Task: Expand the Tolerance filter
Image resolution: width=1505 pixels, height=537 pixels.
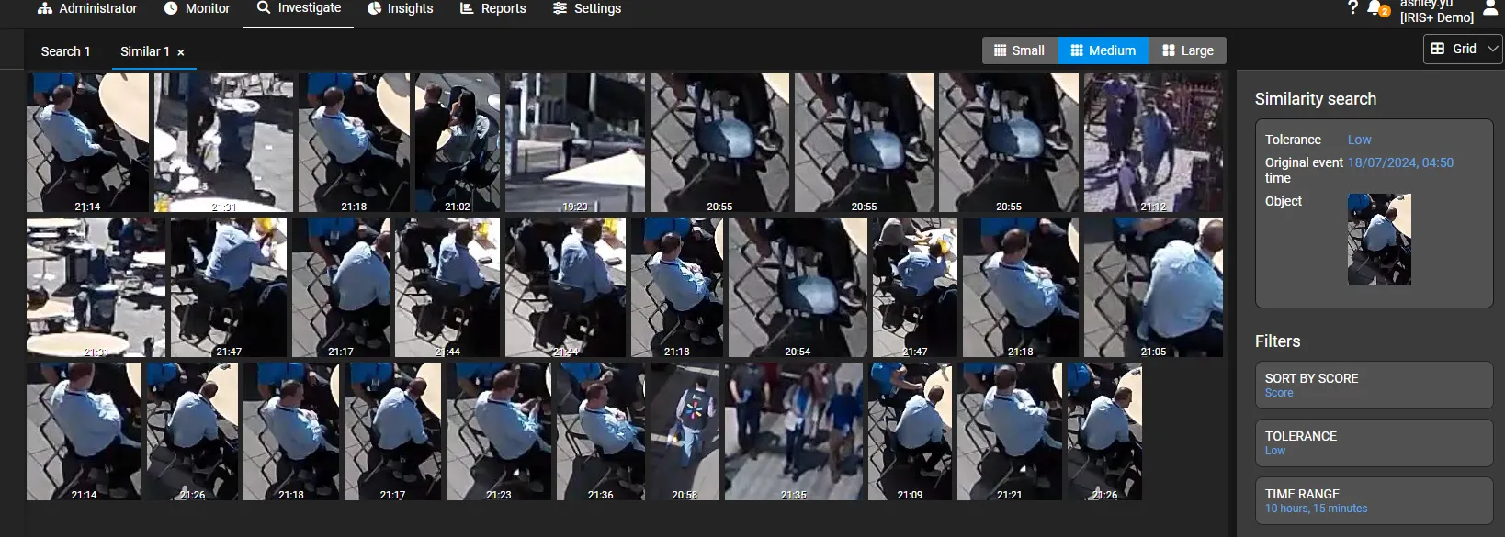Action: [x=1374, y=442]
